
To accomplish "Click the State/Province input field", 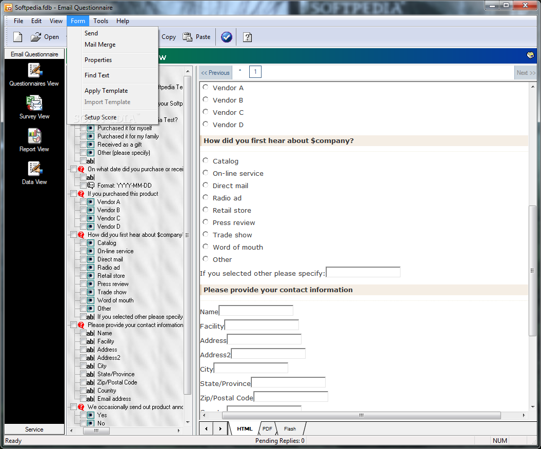I will (288, 382).
